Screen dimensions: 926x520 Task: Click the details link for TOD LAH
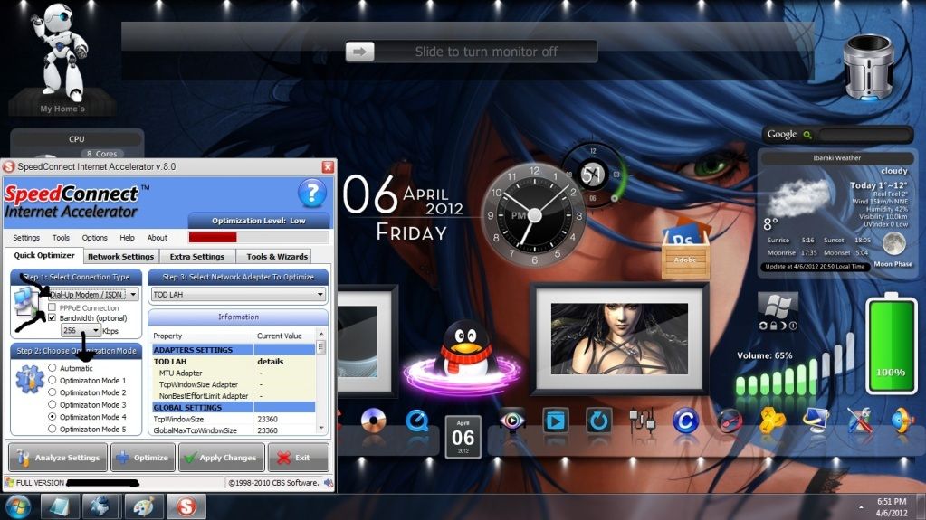click(x=270, y=361)
